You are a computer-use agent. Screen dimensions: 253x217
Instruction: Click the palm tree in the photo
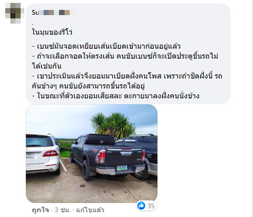point(113,125)
